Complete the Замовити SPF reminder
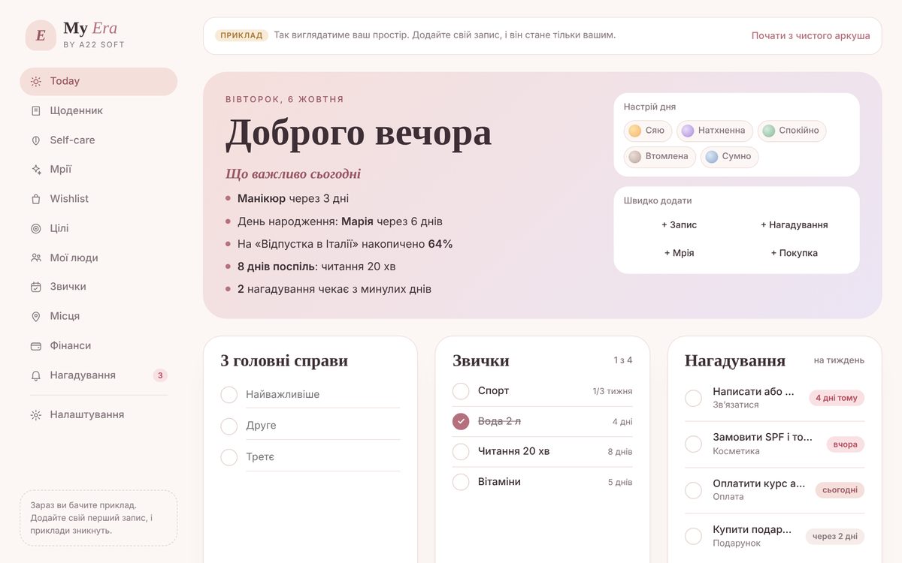The image size is (902, 563). 693,444
